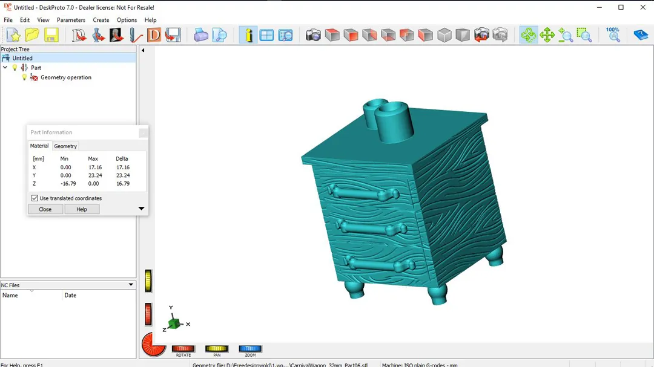Open the orange D simulation icon
Image resolution: width=654 pixels, height=367 pixels.
click(x=154, y=35)
